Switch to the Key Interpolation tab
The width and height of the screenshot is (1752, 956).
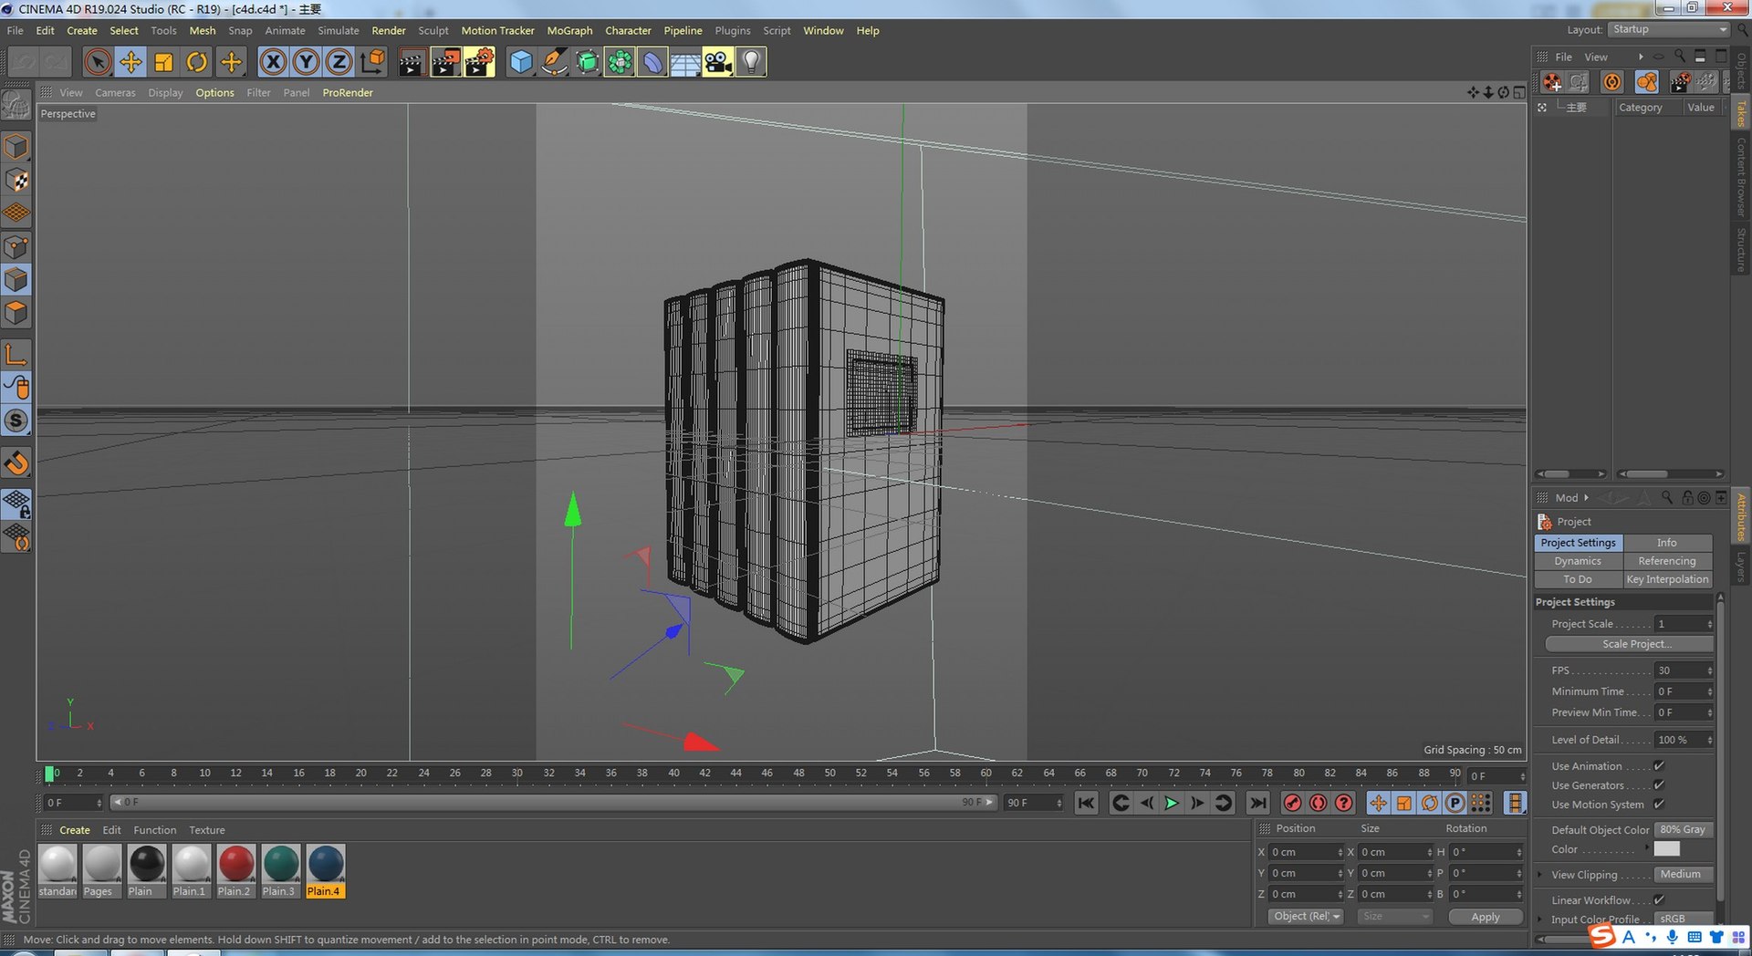coord(1667,579)
